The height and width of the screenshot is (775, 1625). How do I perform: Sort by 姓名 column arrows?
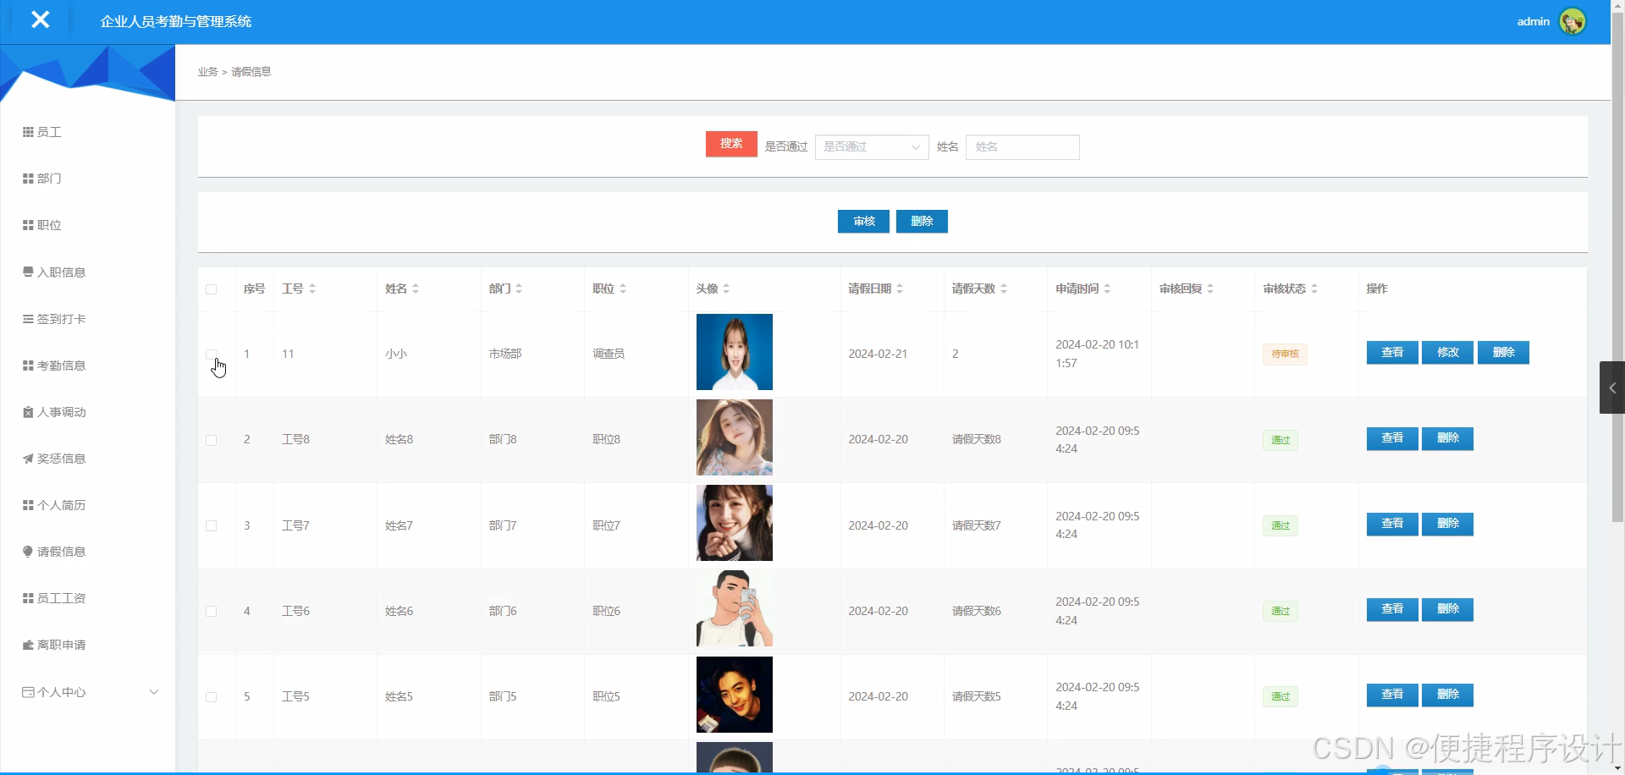click(x=416, y=289)
